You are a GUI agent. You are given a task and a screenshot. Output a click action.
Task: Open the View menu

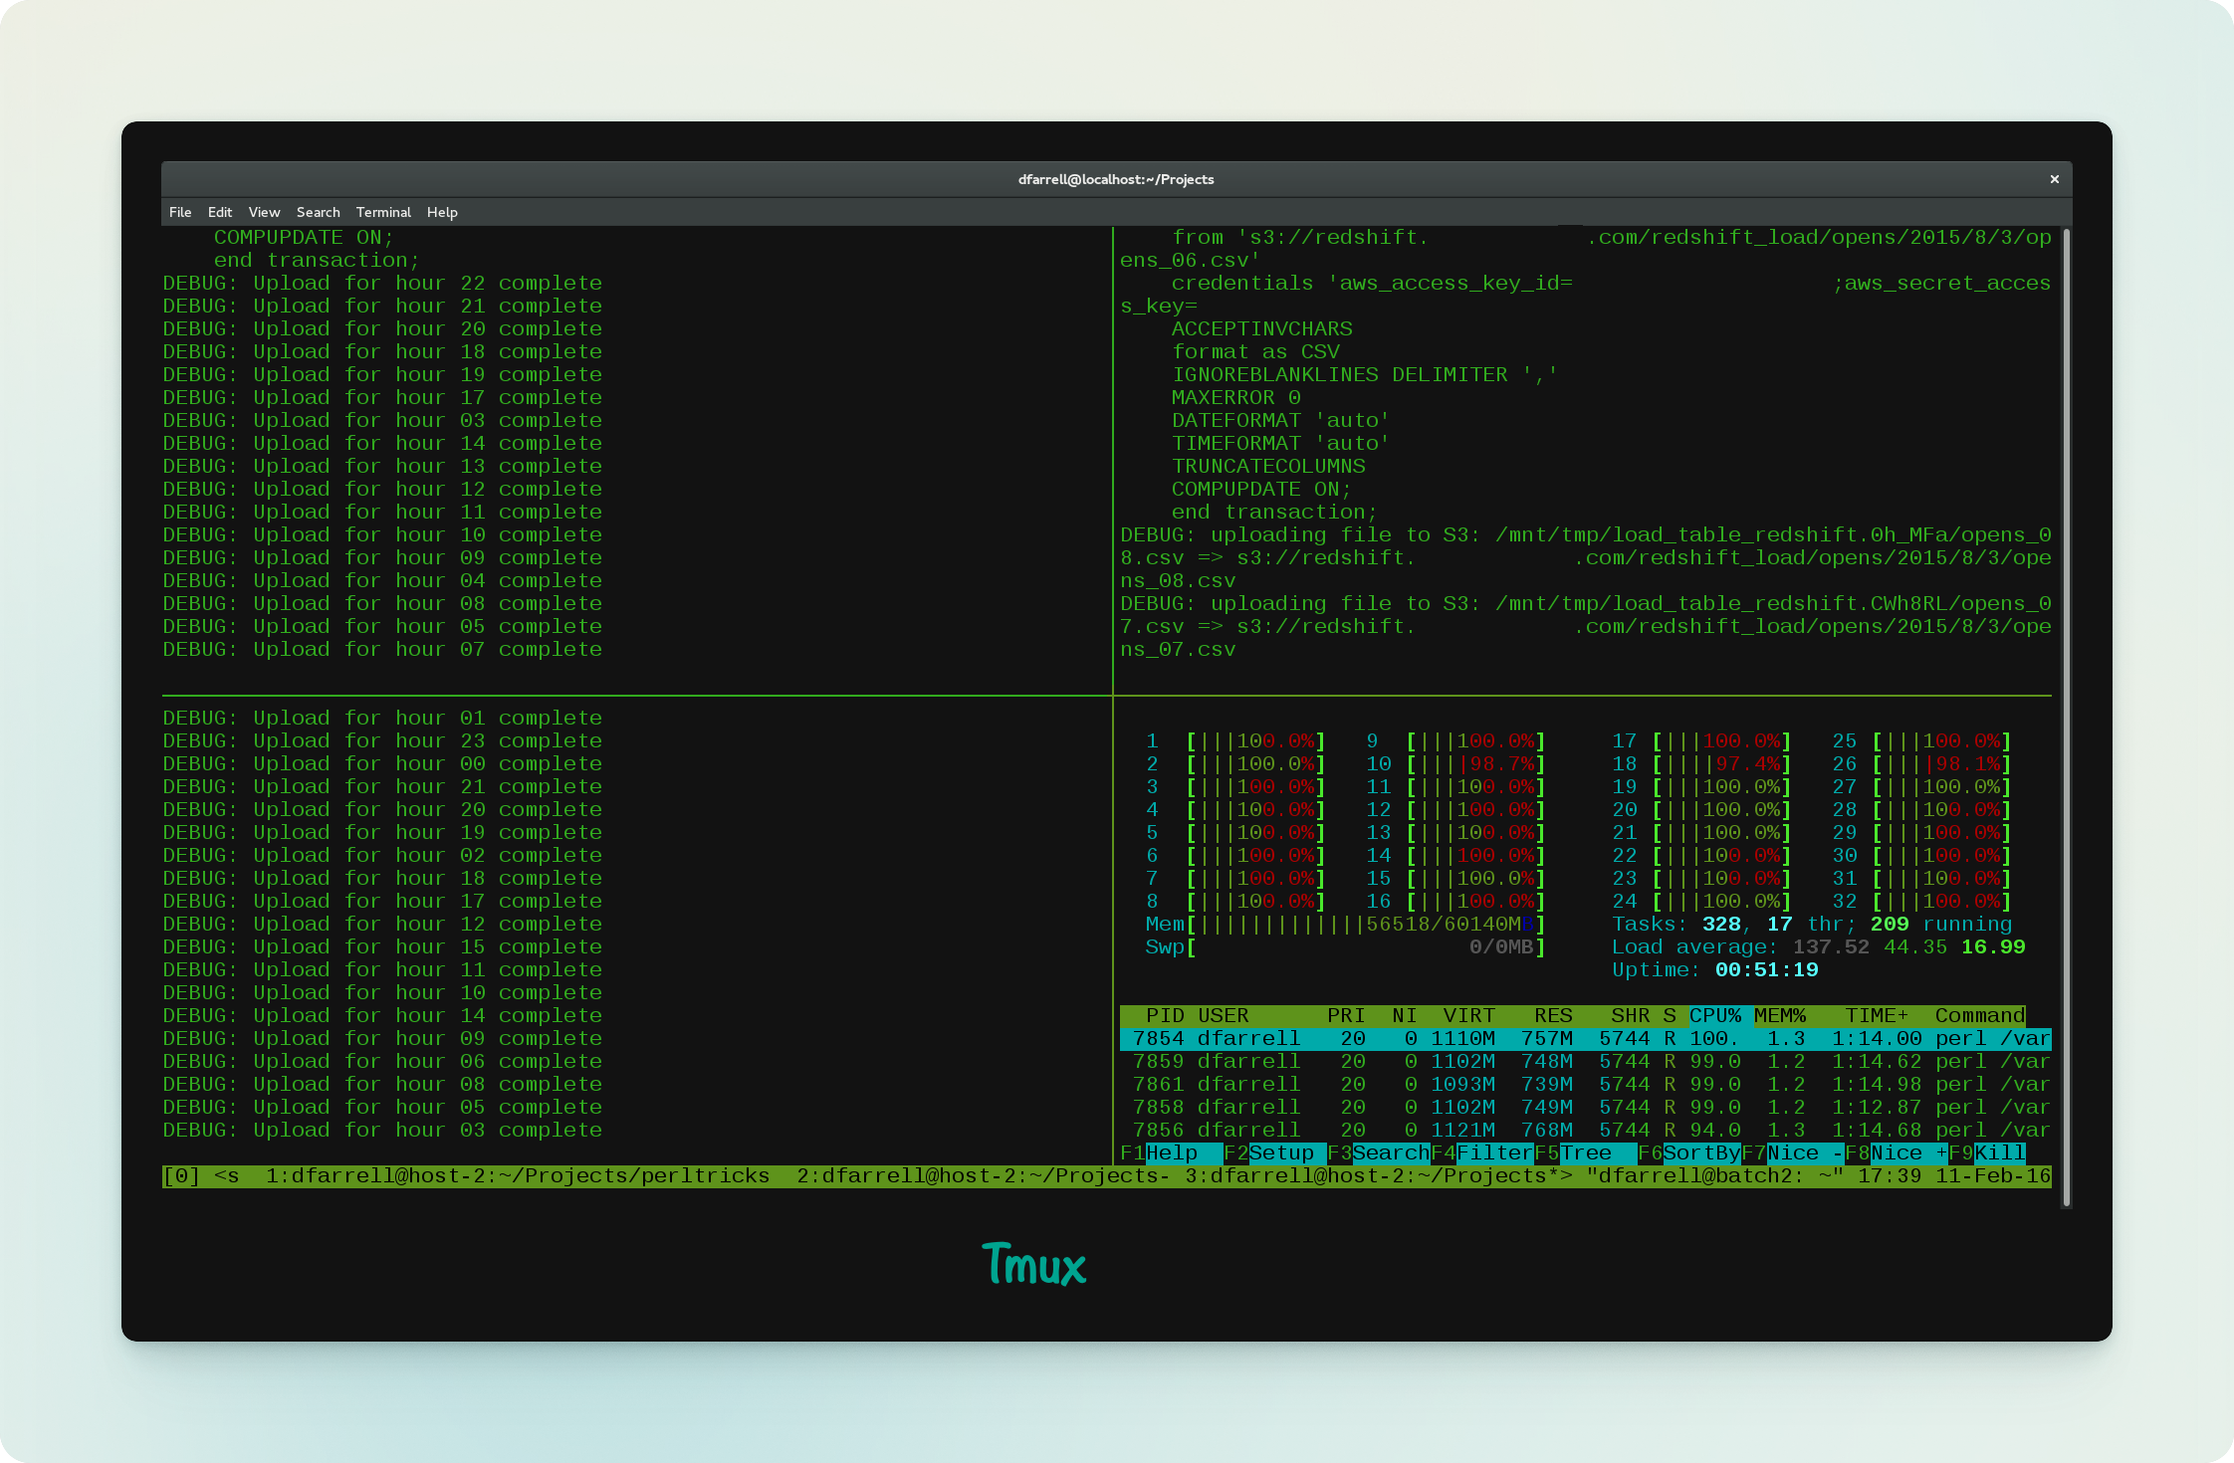(x=264, y=212)
